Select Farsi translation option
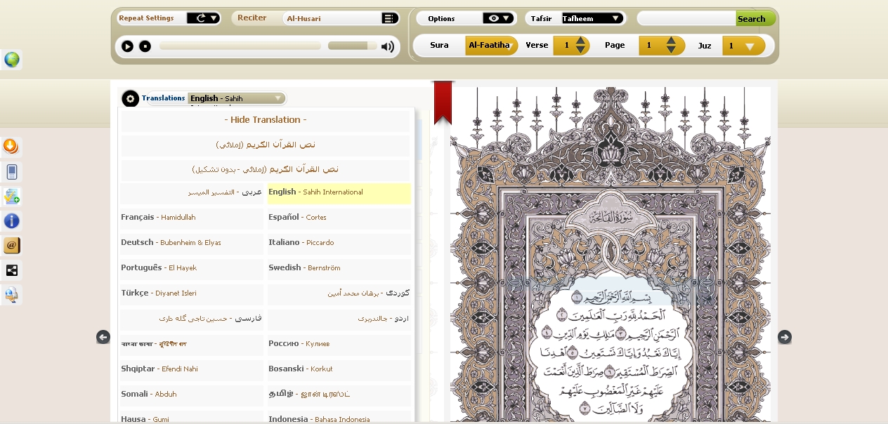This screenshot has height=424, width=888. click(192, 319)
